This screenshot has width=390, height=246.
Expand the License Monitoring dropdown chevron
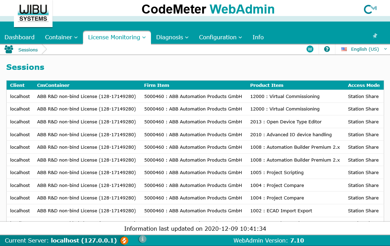pyautogui.click(x=144, y=38)
